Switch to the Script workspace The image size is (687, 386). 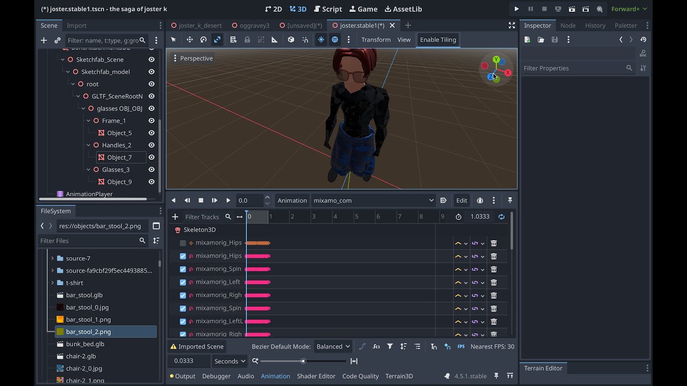point(327,9)
